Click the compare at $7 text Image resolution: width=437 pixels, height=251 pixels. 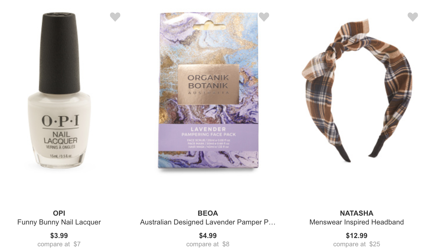(59, 244)
